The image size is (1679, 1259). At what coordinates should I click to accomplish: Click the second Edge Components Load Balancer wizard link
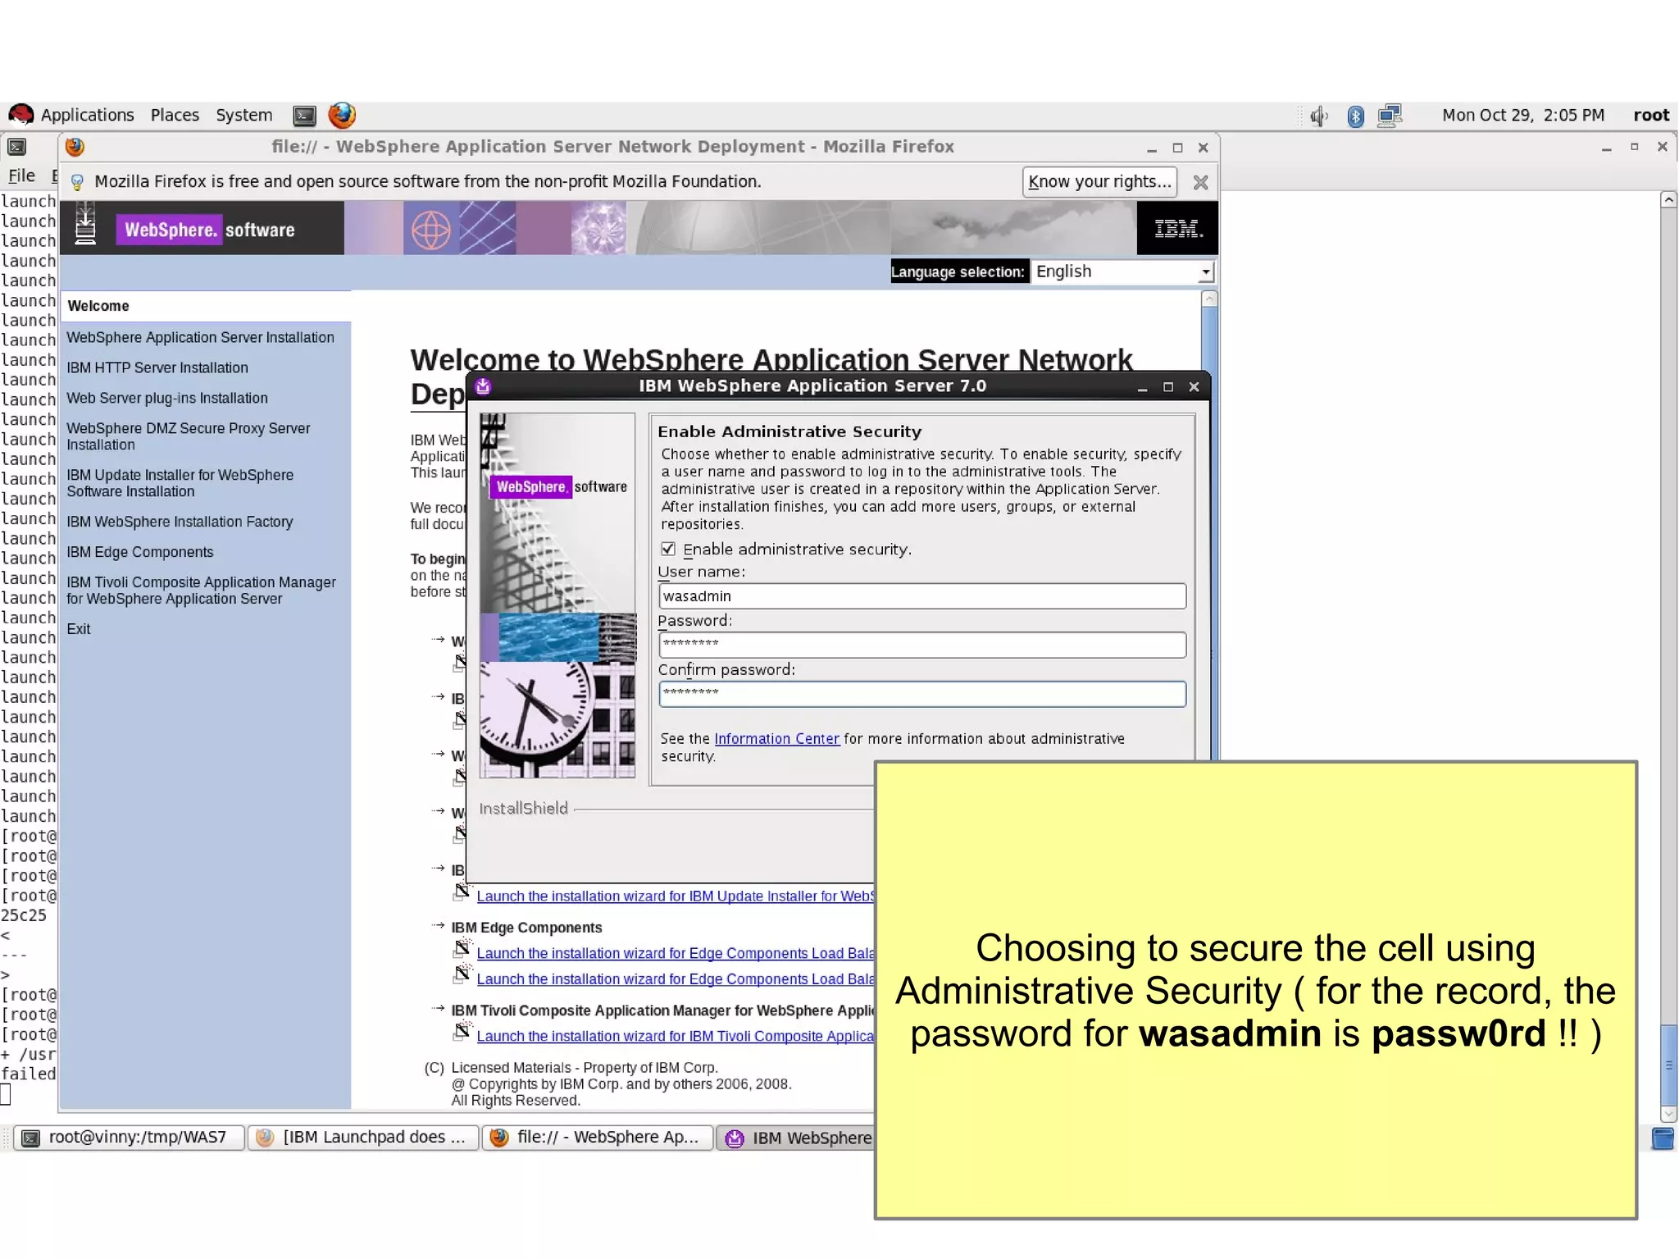click(x=676, y=979)
